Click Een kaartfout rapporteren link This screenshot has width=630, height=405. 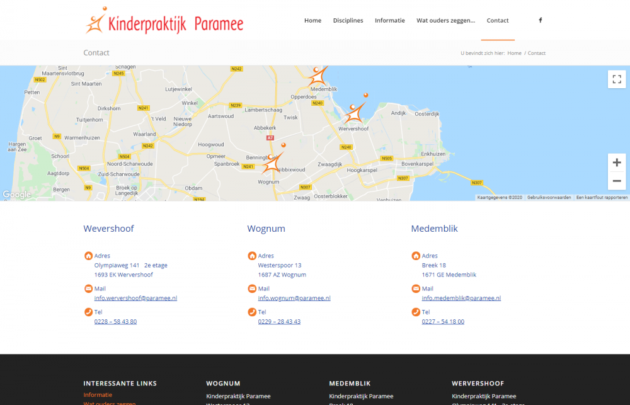click(602, 198)
